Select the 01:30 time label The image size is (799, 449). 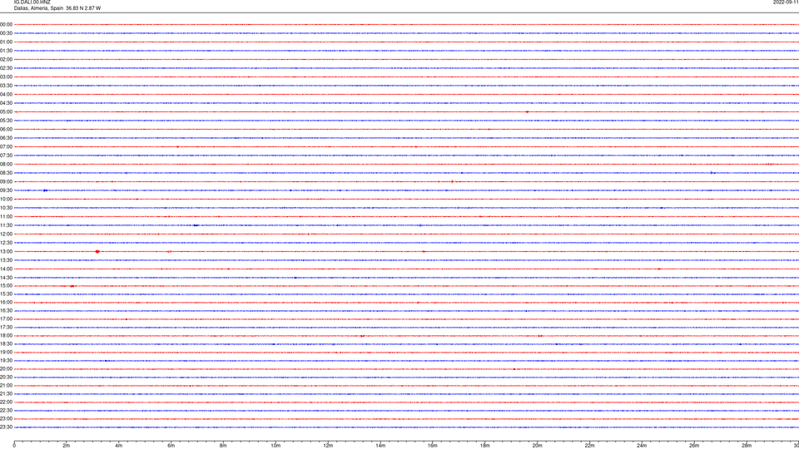coord(6,51)
